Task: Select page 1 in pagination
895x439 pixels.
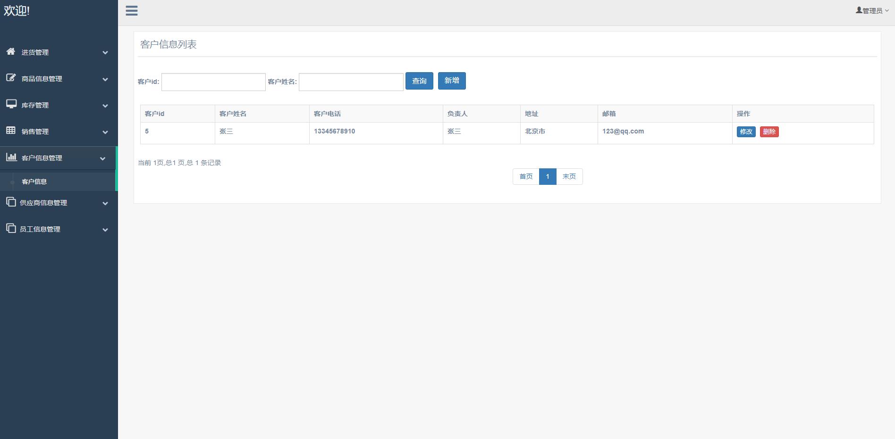Action: (548, 176)
